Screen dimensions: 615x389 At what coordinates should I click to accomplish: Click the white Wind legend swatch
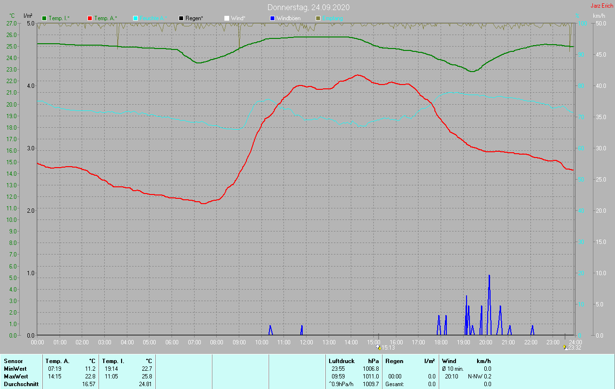tap(226, 18)
